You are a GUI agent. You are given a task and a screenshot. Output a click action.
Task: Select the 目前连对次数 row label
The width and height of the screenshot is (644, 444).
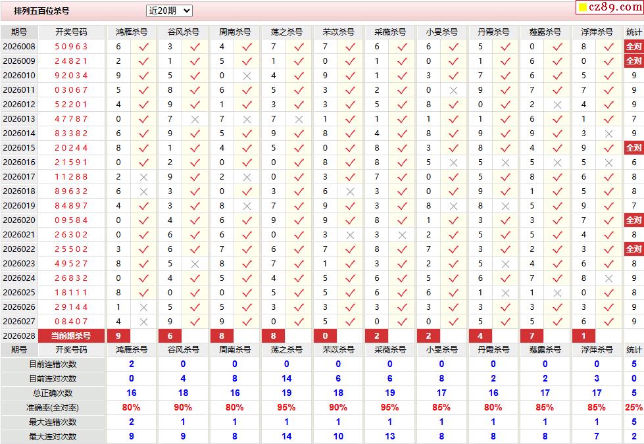53,379
